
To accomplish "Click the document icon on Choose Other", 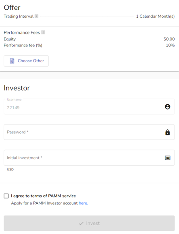I will (x=12, y=61).
